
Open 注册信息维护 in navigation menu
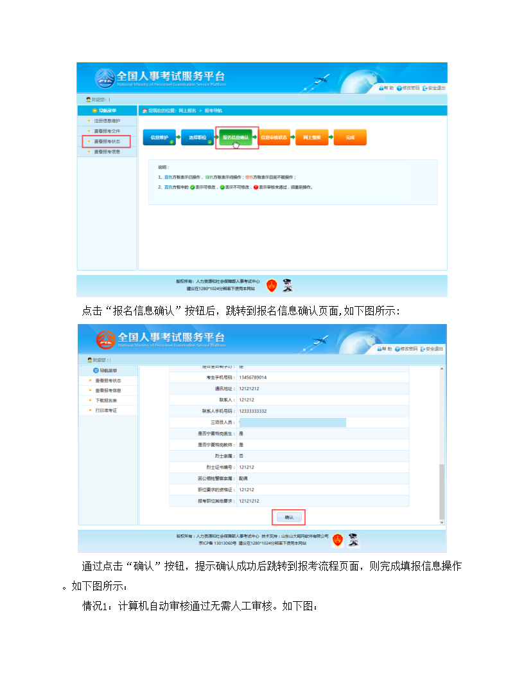coord(107,121)
